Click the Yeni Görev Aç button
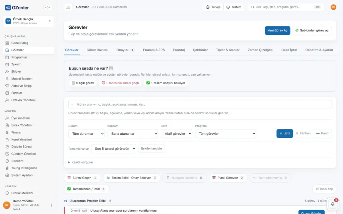 [x=277, y=30]
